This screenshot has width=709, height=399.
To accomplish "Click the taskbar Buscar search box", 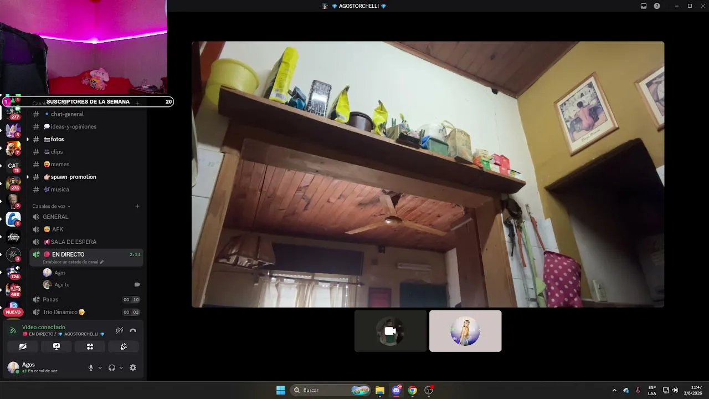I will [331, 390].
